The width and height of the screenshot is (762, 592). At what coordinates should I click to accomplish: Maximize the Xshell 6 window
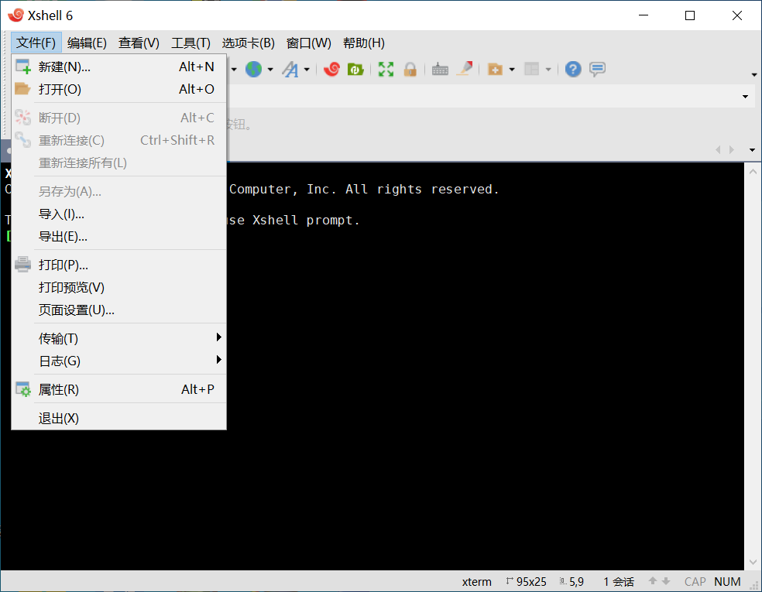(689, 15)
